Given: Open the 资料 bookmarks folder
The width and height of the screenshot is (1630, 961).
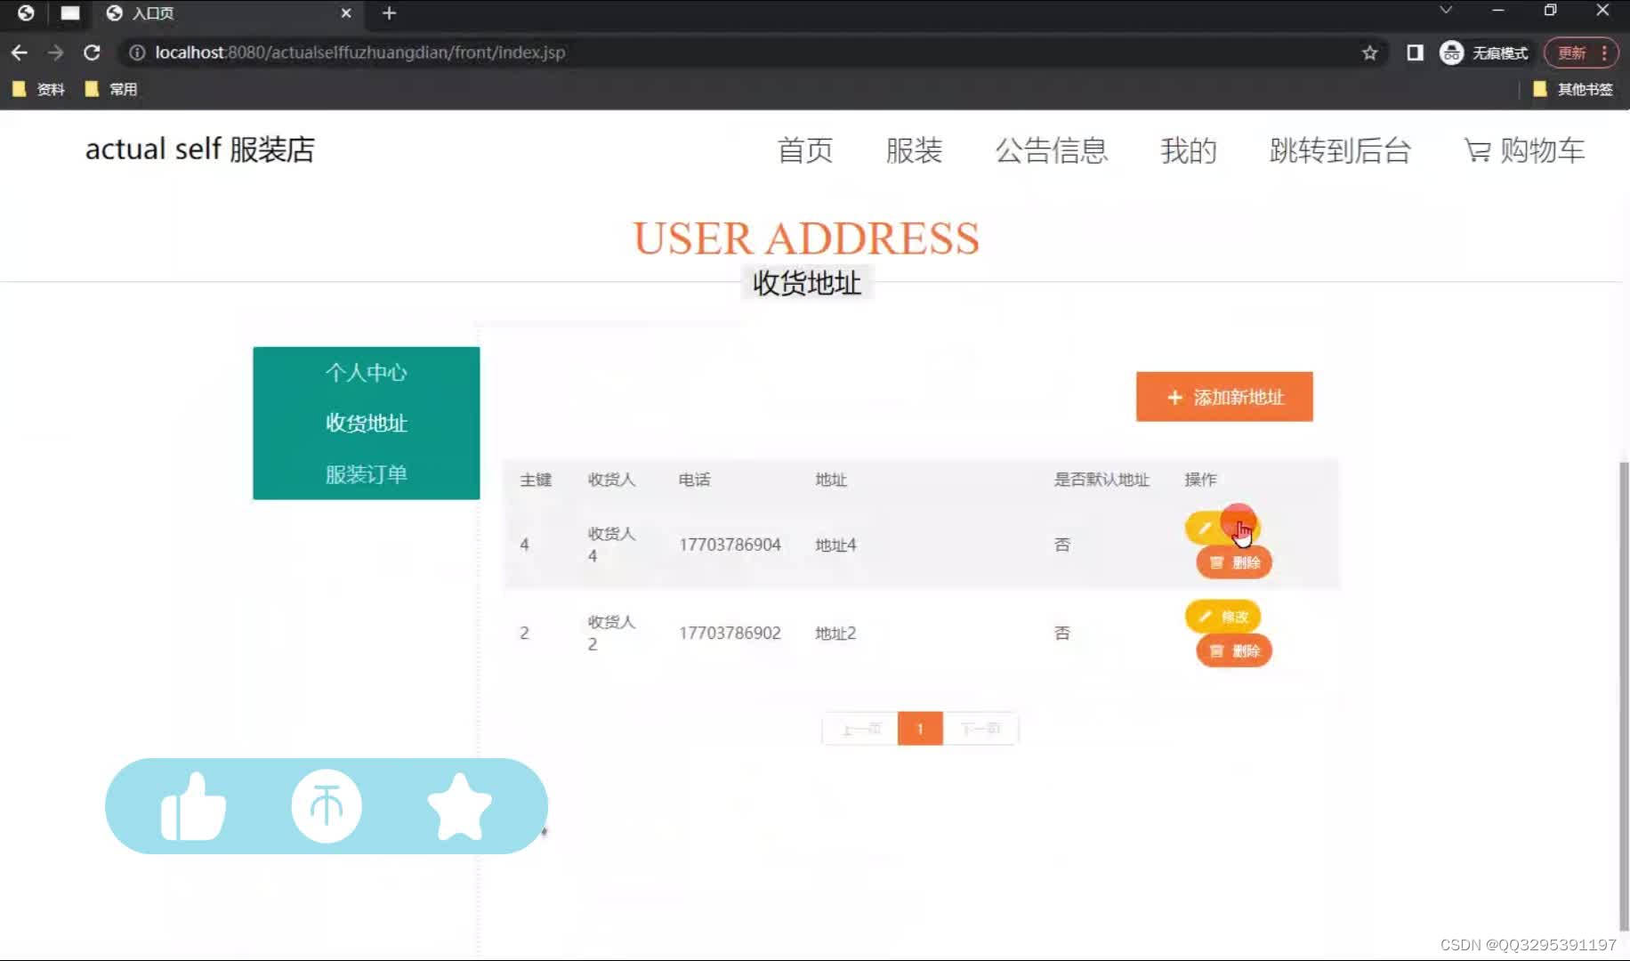Looking at the screenshot, I should point(38,89).
